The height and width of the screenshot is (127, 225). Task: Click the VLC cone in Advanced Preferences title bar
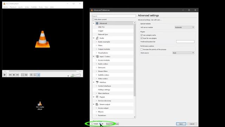click(x=92, y=10)
